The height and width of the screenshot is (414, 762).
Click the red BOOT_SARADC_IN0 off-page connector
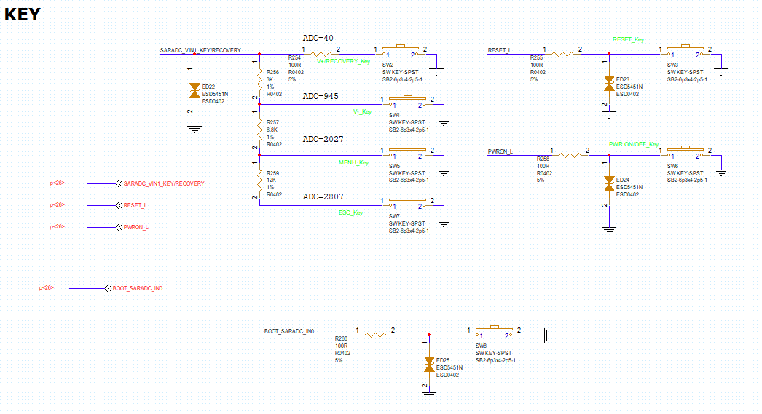click(x=133, y=288)
